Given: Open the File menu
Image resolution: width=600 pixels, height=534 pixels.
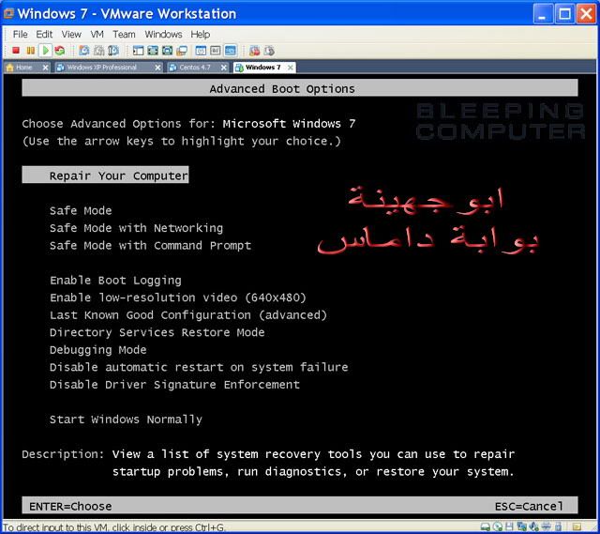Looking at the screenshot, I should point(21,34).
